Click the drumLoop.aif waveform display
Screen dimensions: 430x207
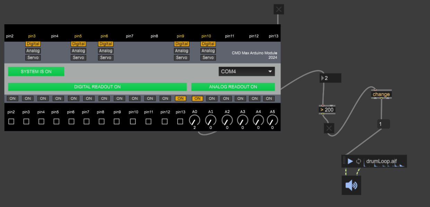click(x=385, y=161)
